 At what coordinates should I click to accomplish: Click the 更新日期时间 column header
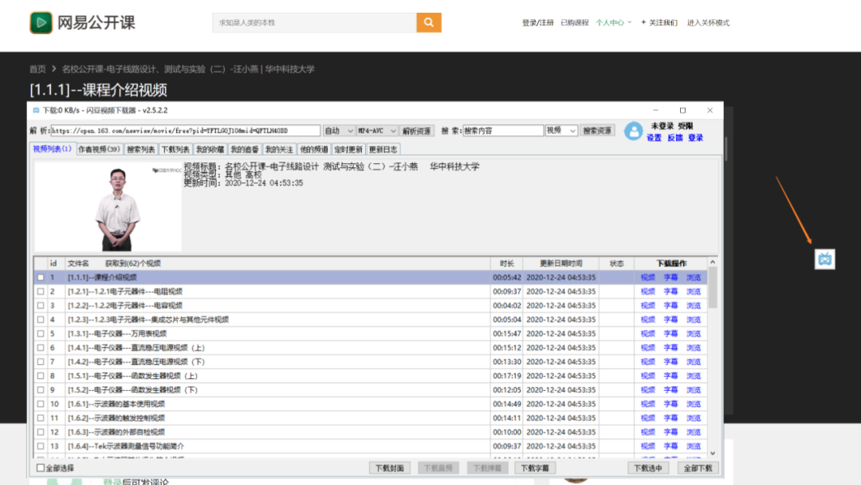pos(560,264)
